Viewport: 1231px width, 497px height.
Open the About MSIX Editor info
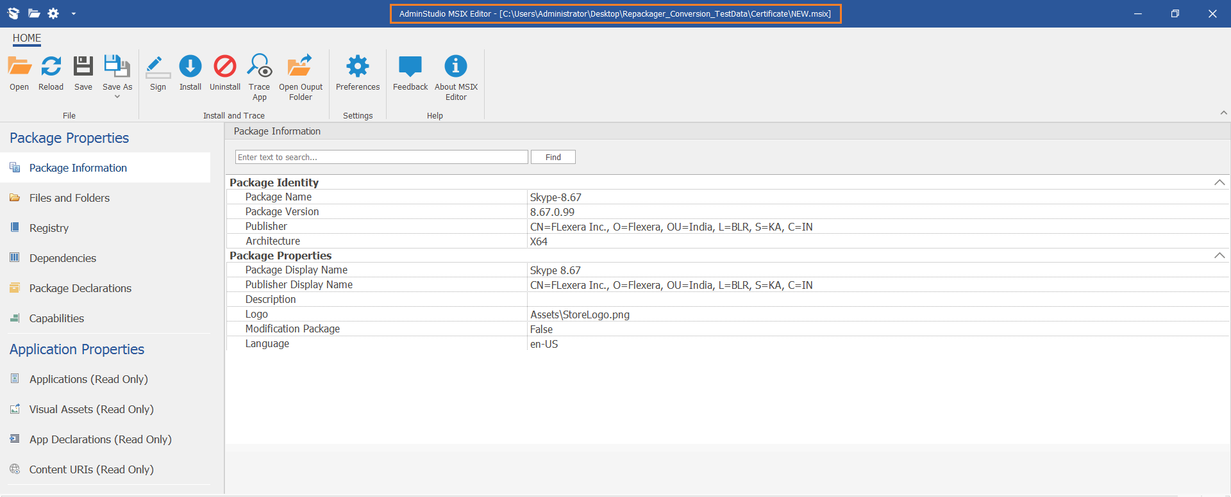(x=456, y=67)
